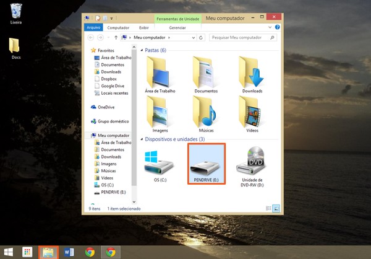Click the Up arrow navigation button
The height and width of the screenshot is (259, 371).
[x=116, y=37]
